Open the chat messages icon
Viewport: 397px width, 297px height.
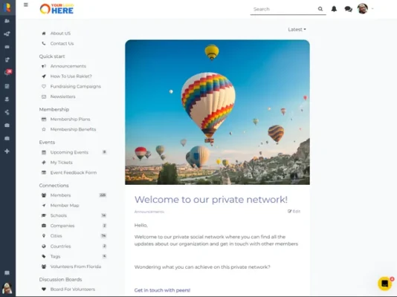(349, 9)
